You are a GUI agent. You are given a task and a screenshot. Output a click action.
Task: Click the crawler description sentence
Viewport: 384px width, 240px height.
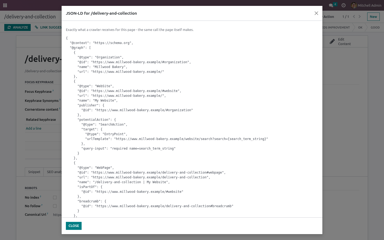(x=130, y=30)
